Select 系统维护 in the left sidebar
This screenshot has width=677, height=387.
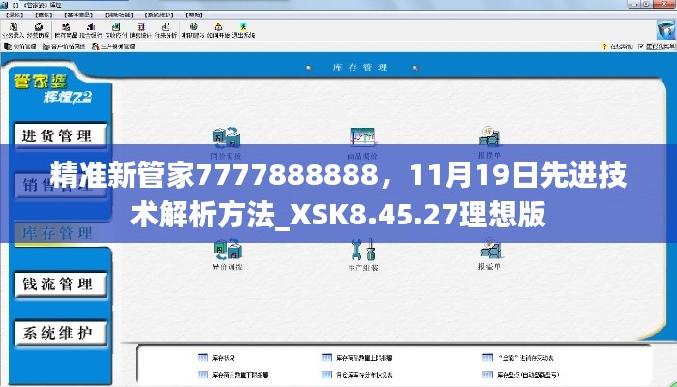tap(60, 333)
